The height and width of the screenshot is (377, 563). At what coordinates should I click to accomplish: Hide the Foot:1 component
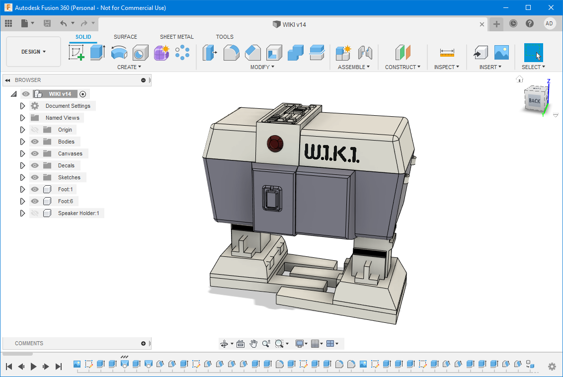pyautogui.click(x=34, y=189)
